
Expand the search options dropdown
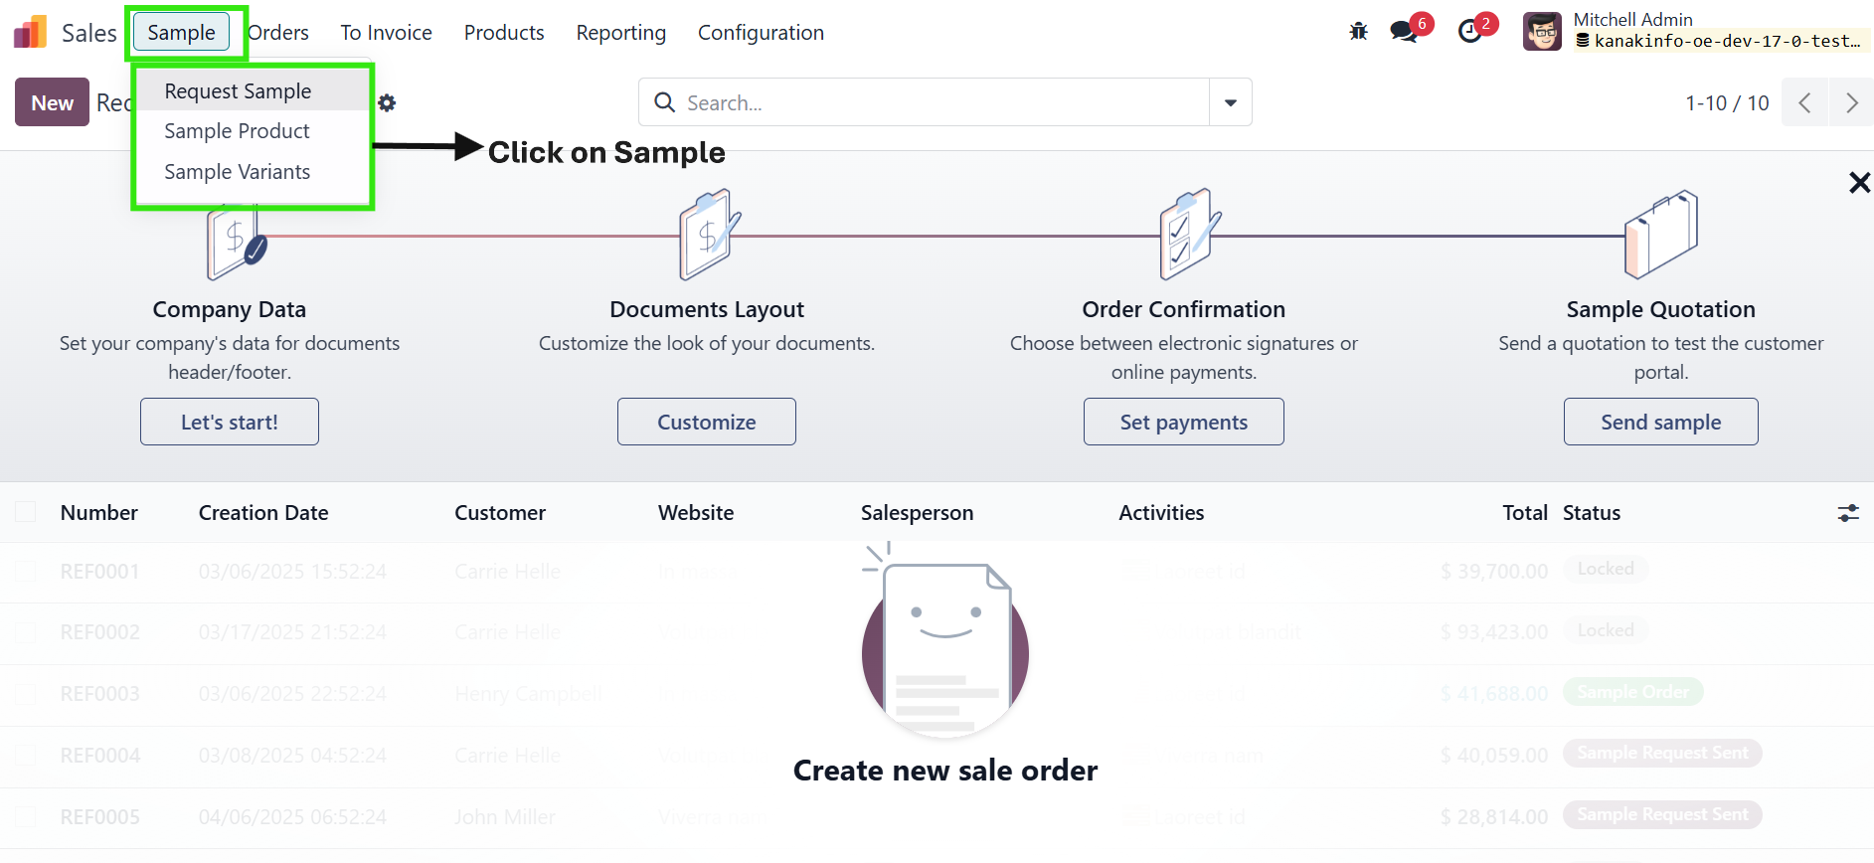coord(1231,102)
